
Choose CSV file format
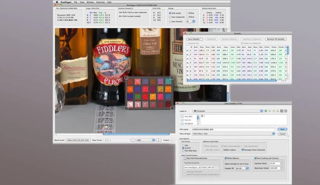[x=183, y=146]
